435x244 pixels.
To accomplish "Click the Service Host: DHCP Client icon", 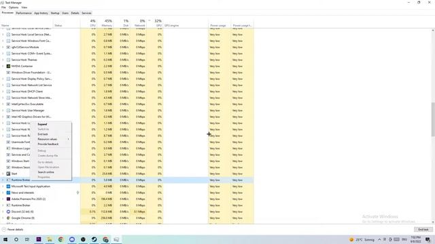I will [x=8, y=91].
